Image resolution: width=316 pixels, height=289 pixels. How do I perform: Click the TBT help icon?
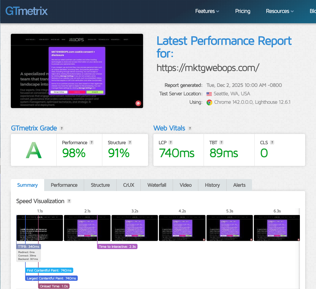pyautogui.click(x=222, y=142)
